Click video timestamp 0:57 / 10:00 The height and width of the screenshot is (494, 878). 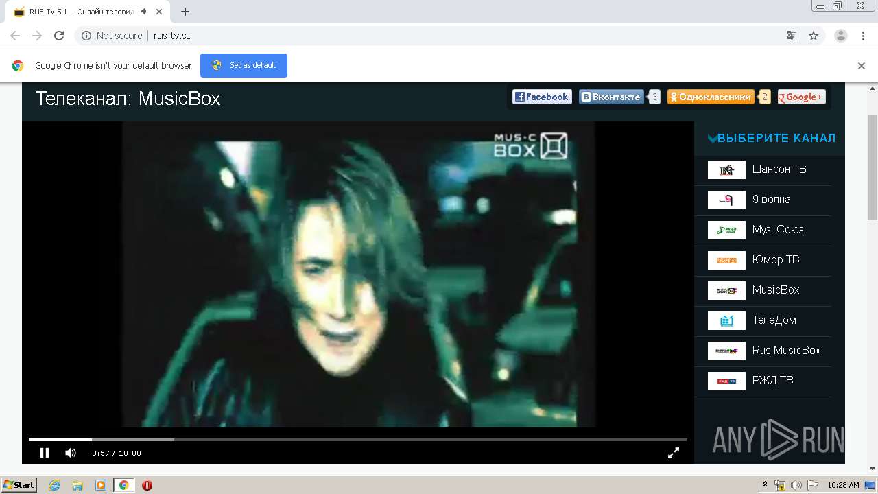click(x=117, y=453)
